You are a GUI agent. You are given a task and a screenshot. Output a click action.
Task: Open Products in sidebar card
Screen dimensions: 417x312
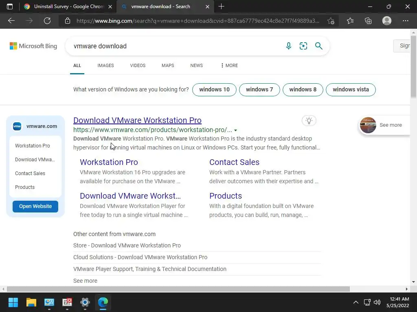point(25,187)
